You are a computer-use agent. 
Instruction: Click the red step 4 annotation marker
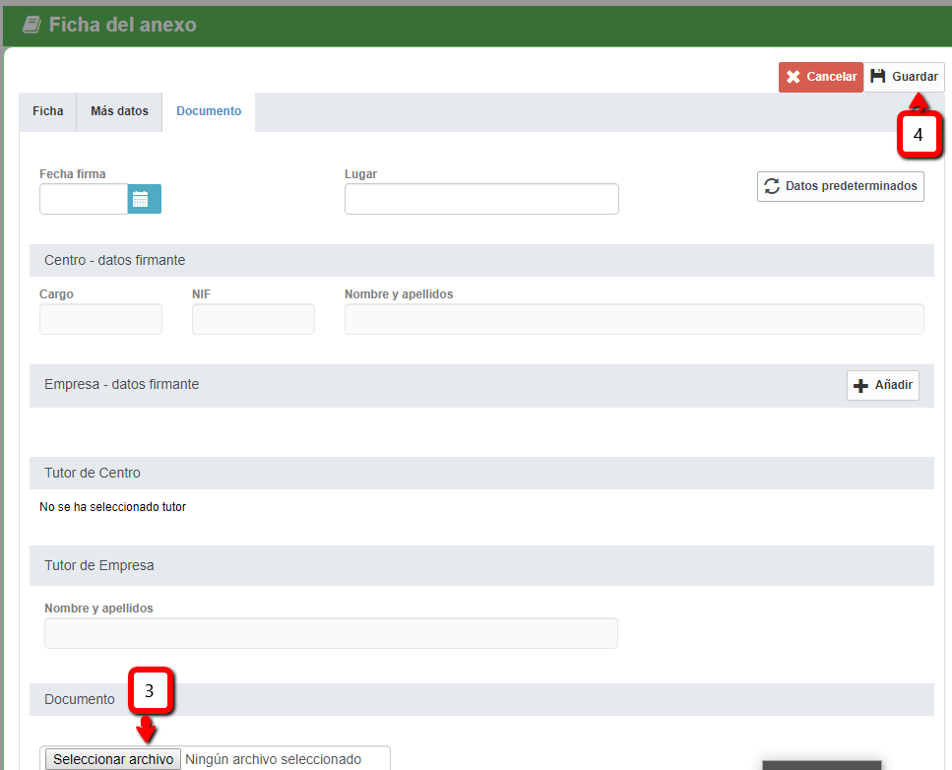click(x=919, y=136)
